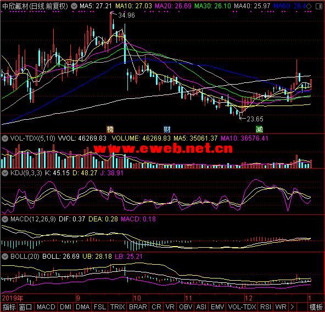Show more indicators with the right arrow

[292, 307]
